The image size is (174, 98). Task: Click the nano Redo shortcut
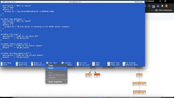coord(96,65)
